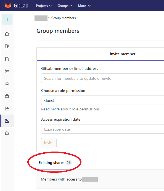Click the Invite button
This screenshot has width=164, height=191.
[49, 143]
